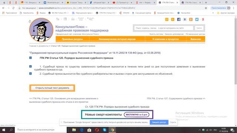Click 'Главная' breadcrumb link
This screenshot has height=133, width=237.
click(33, 46)
